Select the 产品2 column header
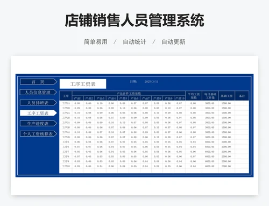The image size is (269, 206). coord(89,98)
